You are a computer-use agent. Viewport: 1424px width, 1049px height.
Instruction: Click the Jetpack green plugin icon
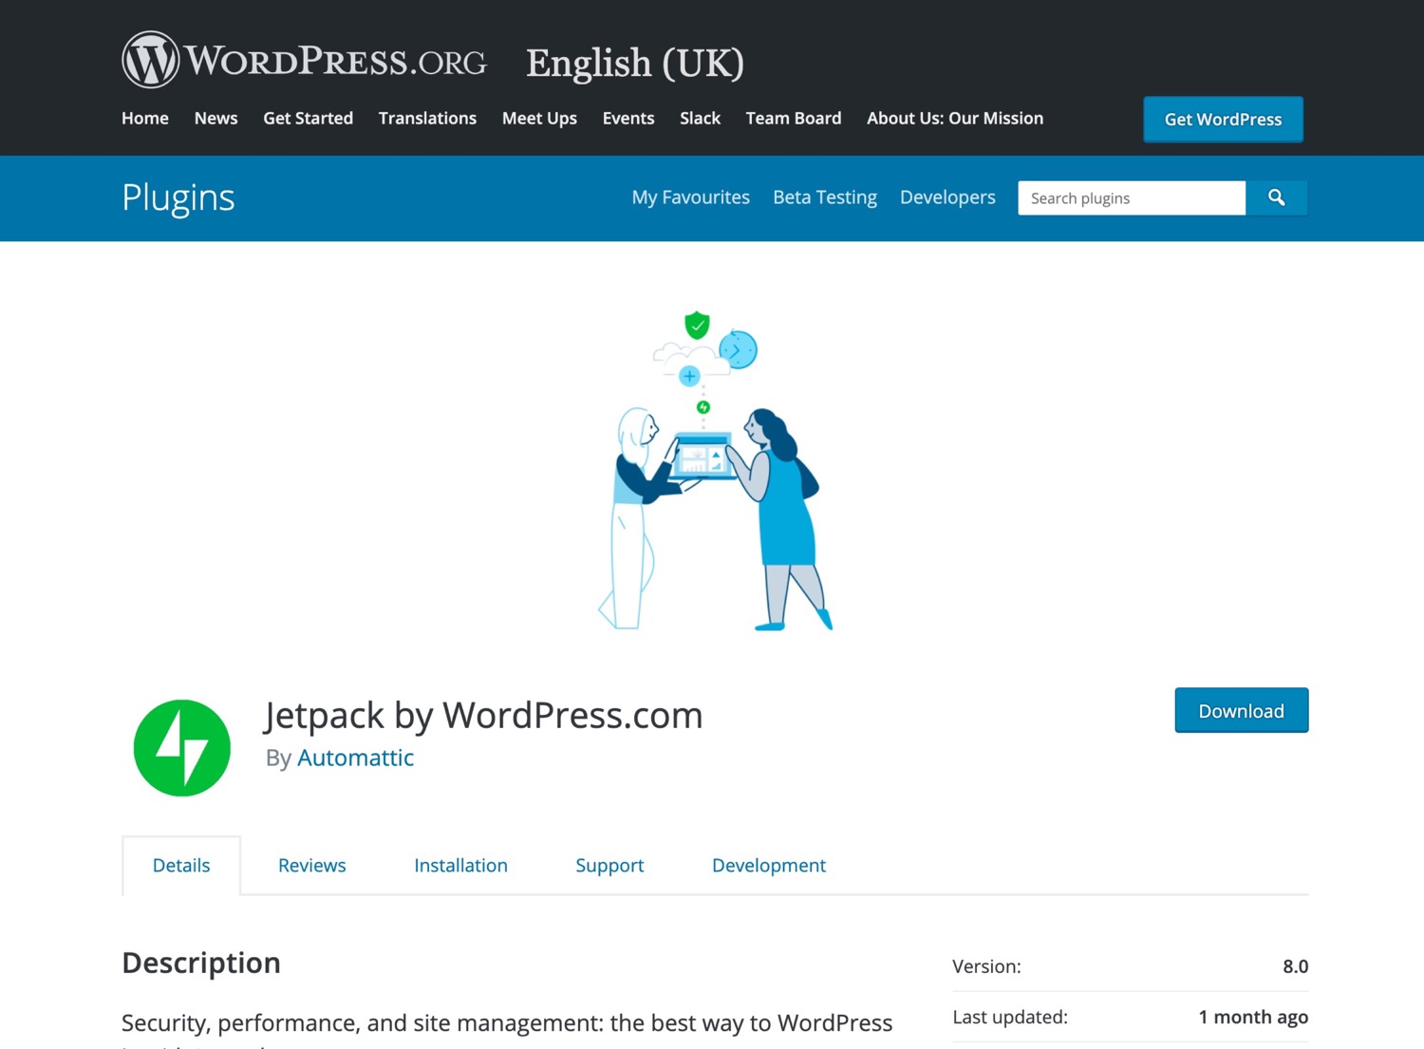coord(181,747)
